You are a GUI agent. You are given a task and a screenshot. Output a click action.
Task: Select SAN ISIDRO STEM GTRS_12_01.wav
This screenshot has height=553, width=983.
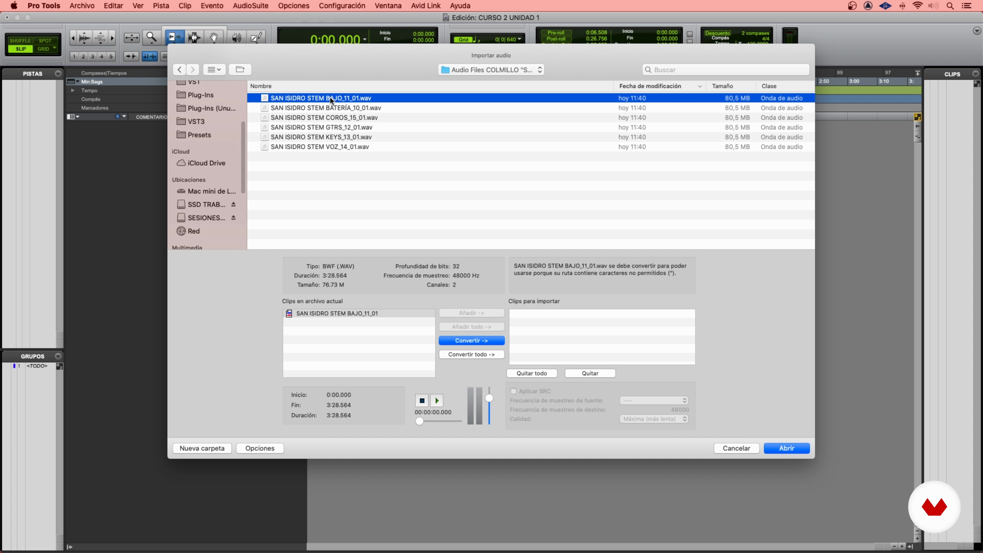point(531,127)
